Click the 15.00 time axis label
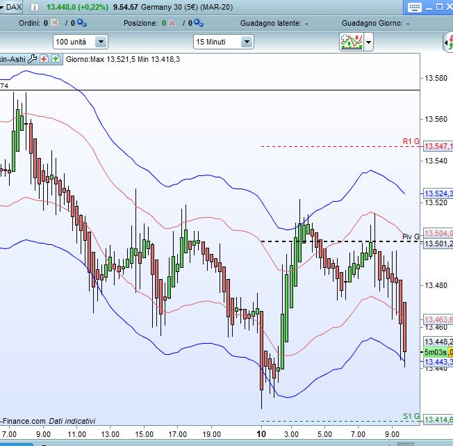This screenshot has height=446, width=453. pos(144,434)
